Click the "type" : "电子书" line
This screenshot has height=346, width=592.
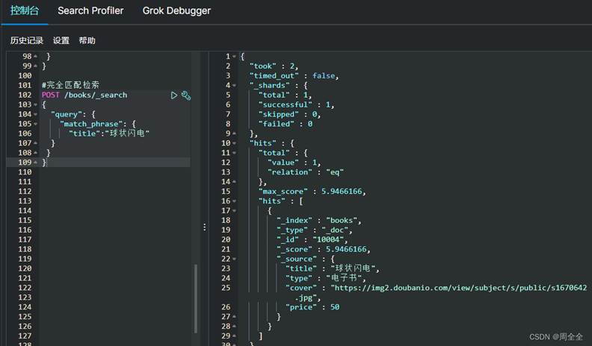pos(326,278)
